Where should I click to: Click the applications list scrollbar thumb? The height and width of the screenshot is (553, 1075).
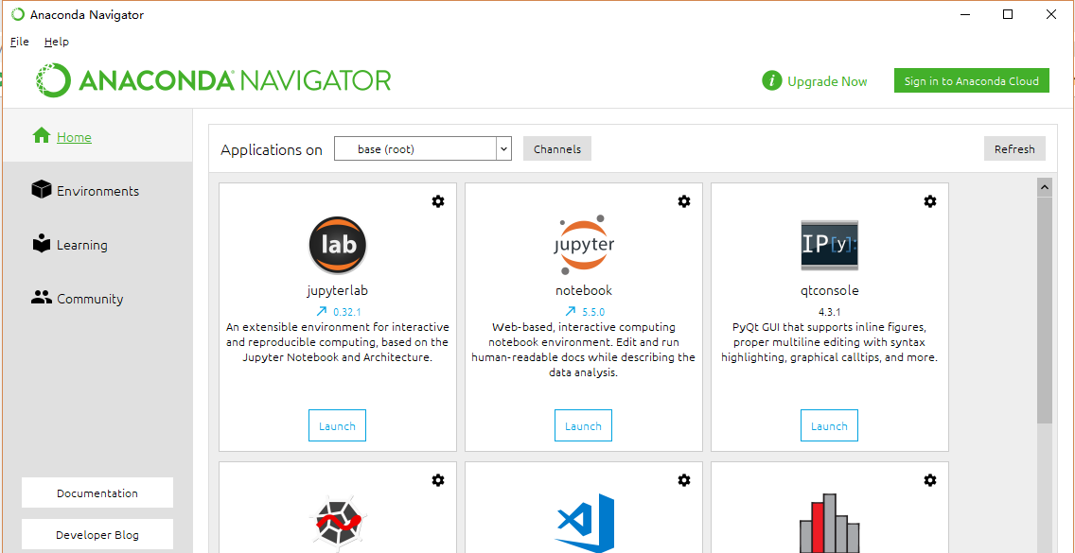pyautogui.click(x=1044, y=310)
